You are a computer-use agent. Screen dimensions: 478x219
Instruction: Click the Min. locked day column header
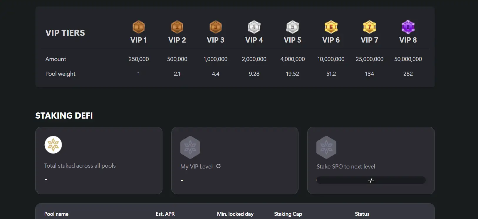click(x=235, y=214)
